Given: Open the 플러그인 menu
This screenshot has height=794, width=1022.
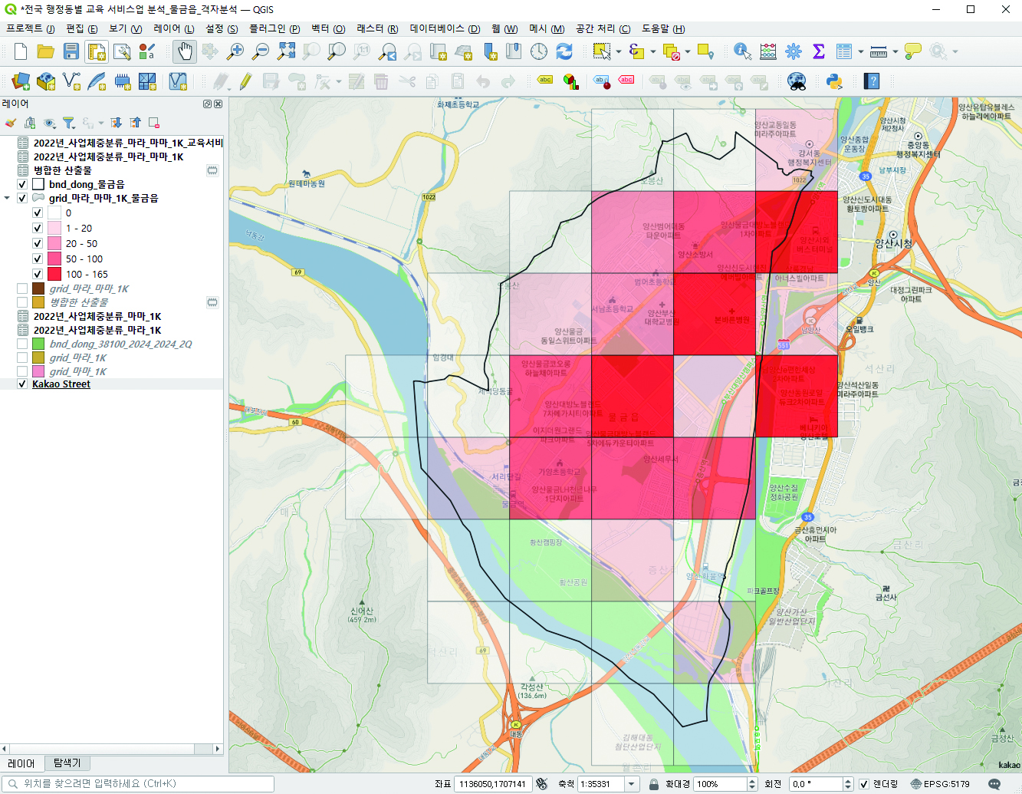Looking at the screenshot, I should click(274, 28).
